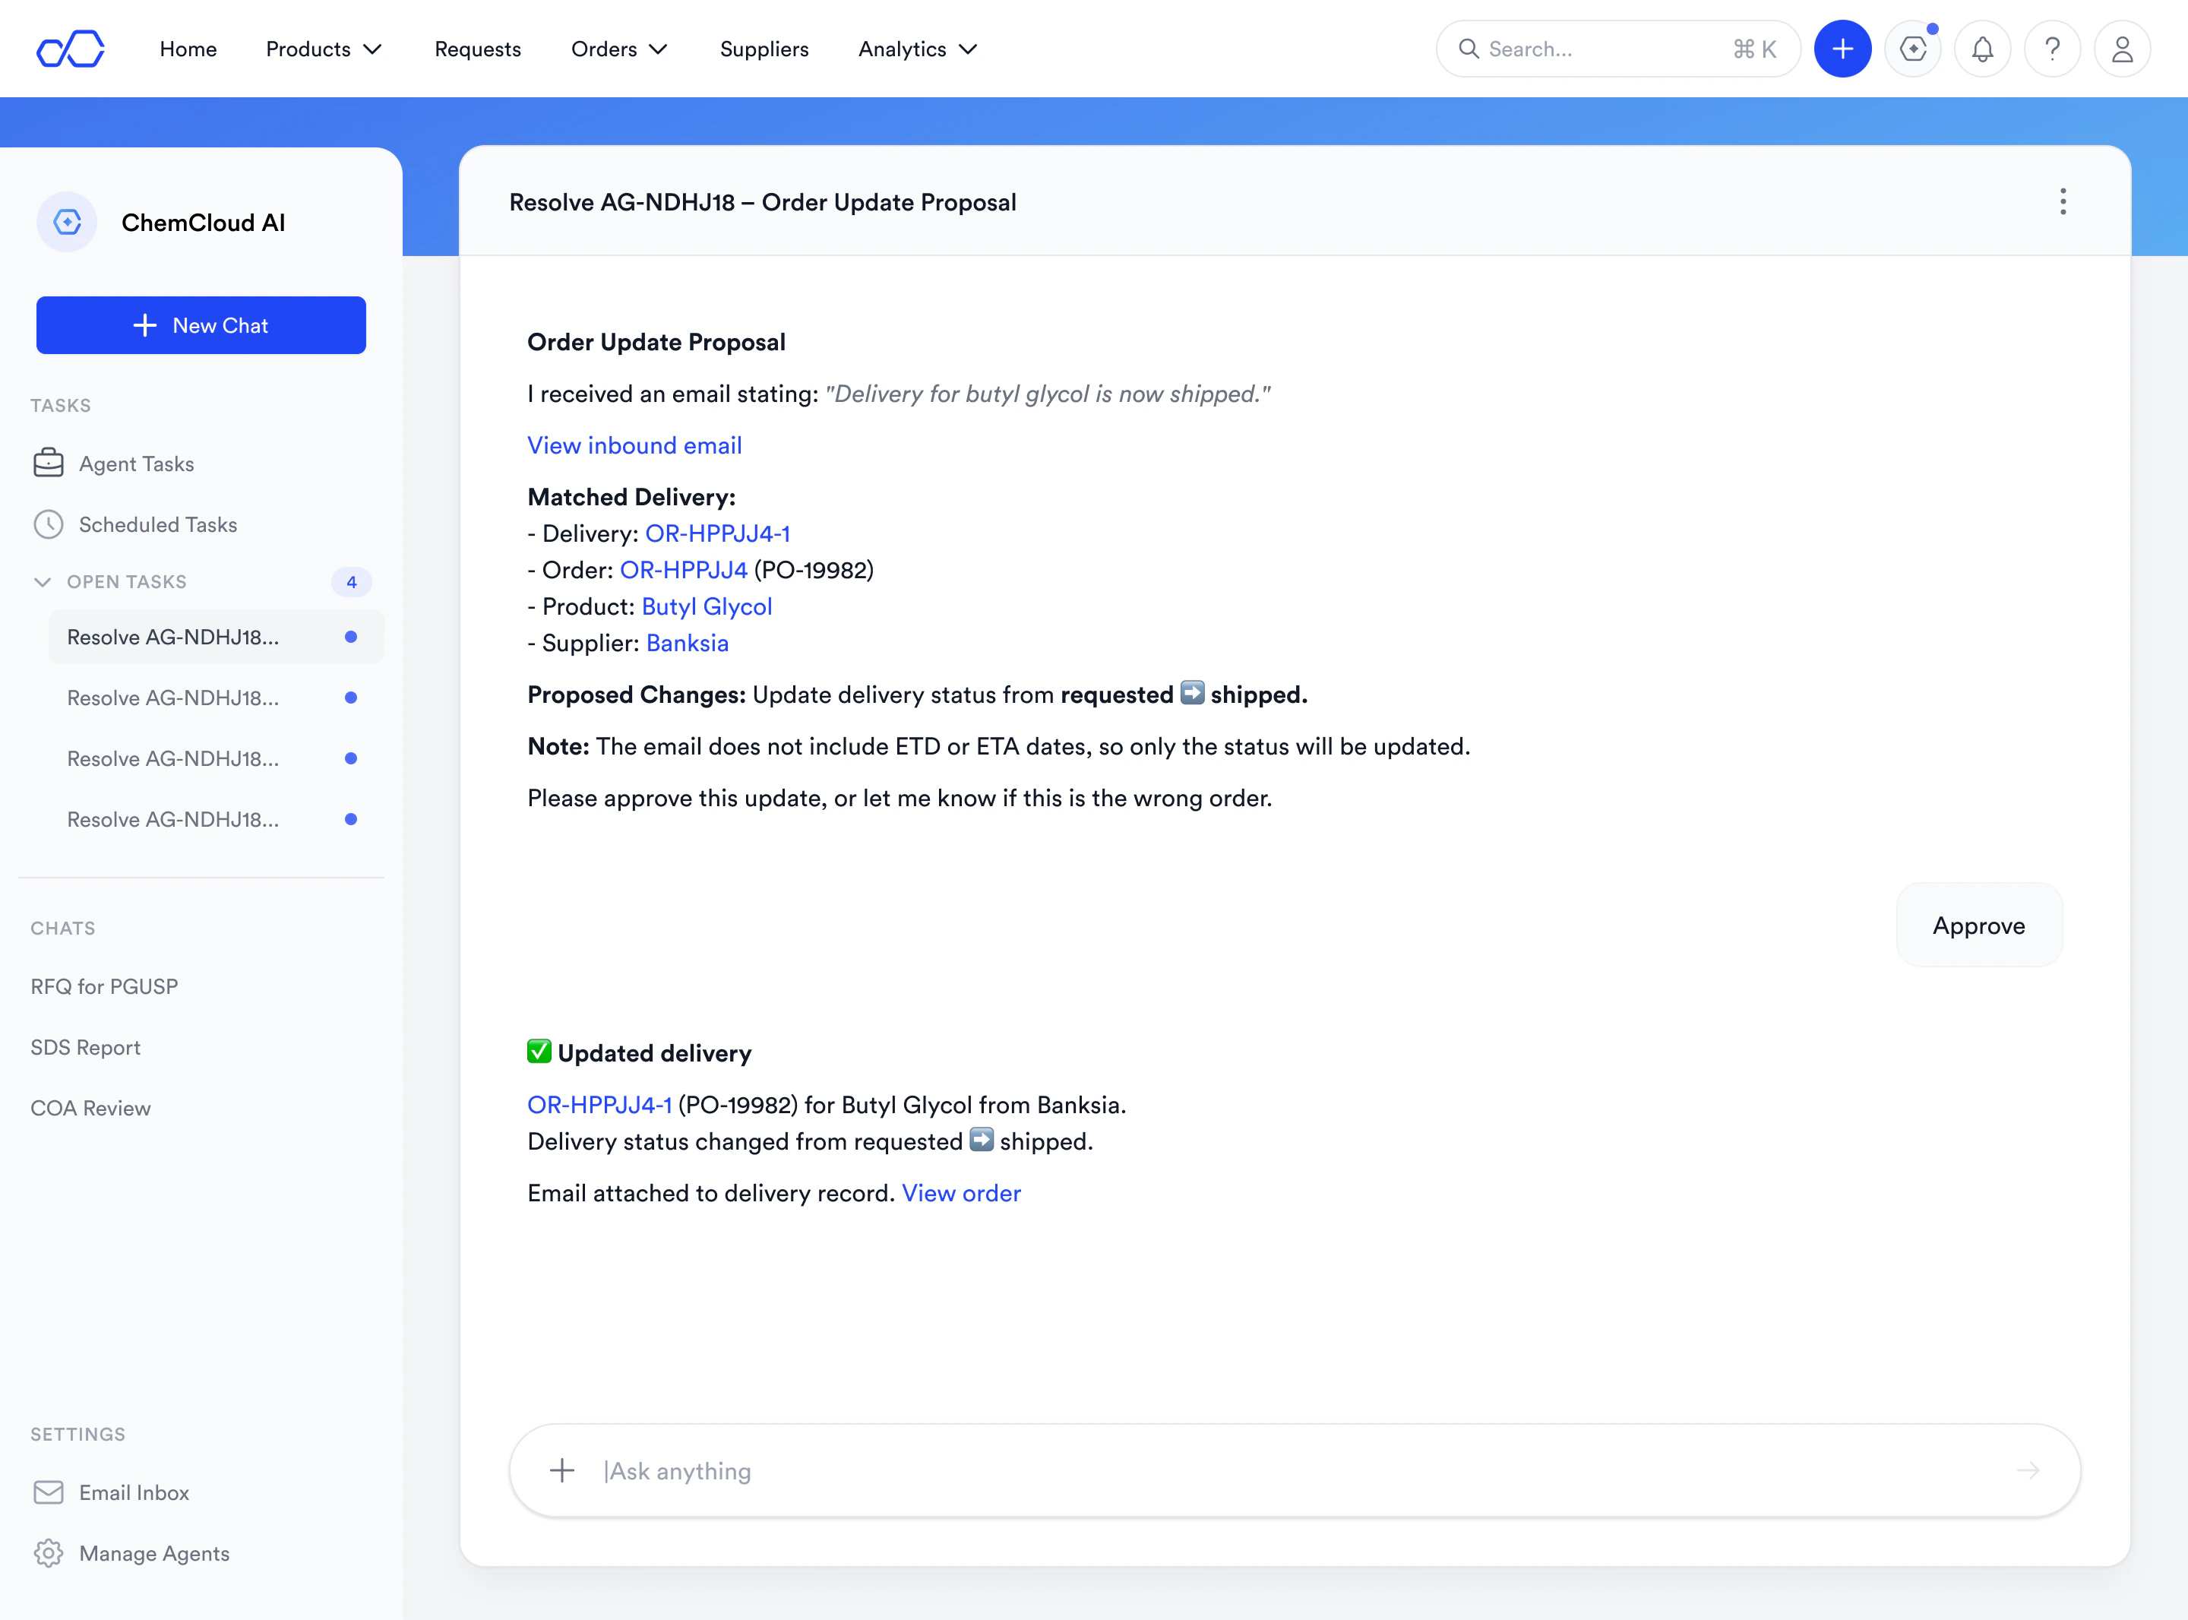
Task: Open Requests in the top navigation
Action: [x=477, y=49]
